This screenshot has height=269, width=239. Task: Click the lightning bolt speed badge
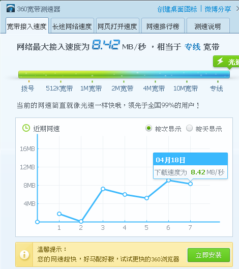(x=226, y=62)
